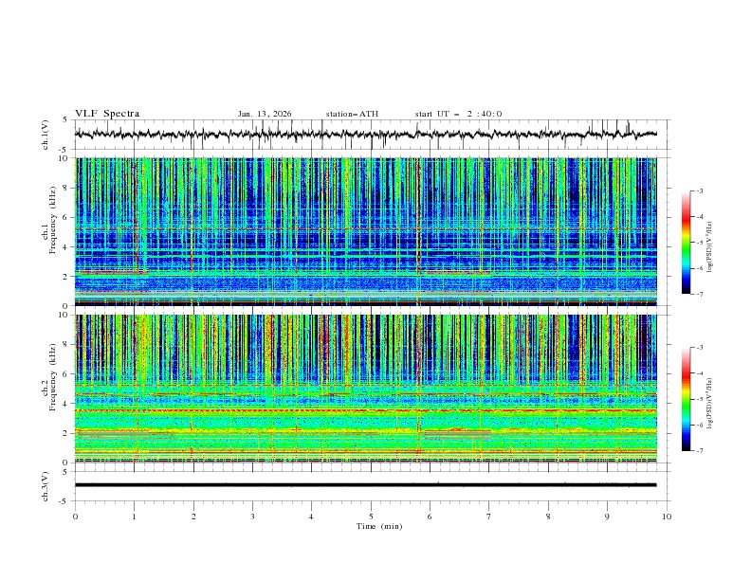751x580 pixels.
Task: Click the station=ATH label
Action: point(352,114)
